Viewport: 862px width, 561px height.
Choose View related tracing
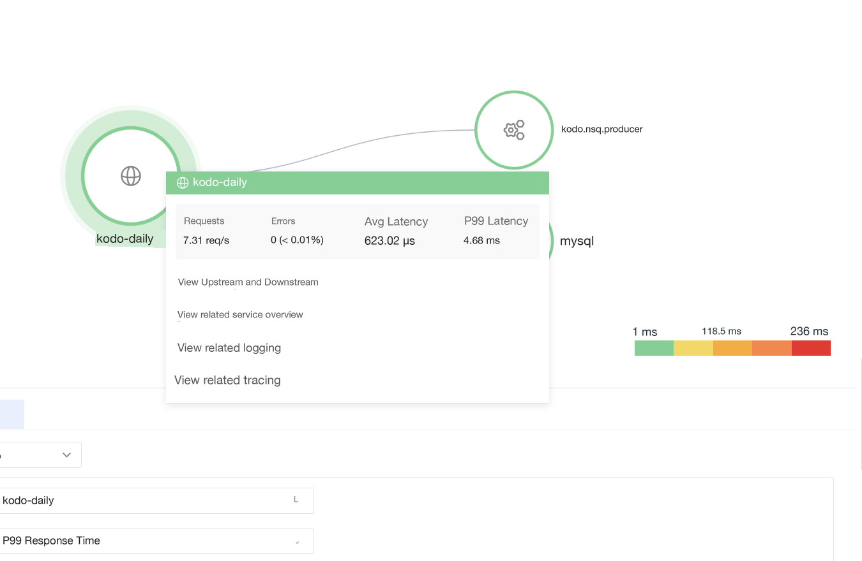(x=227, y=380)
